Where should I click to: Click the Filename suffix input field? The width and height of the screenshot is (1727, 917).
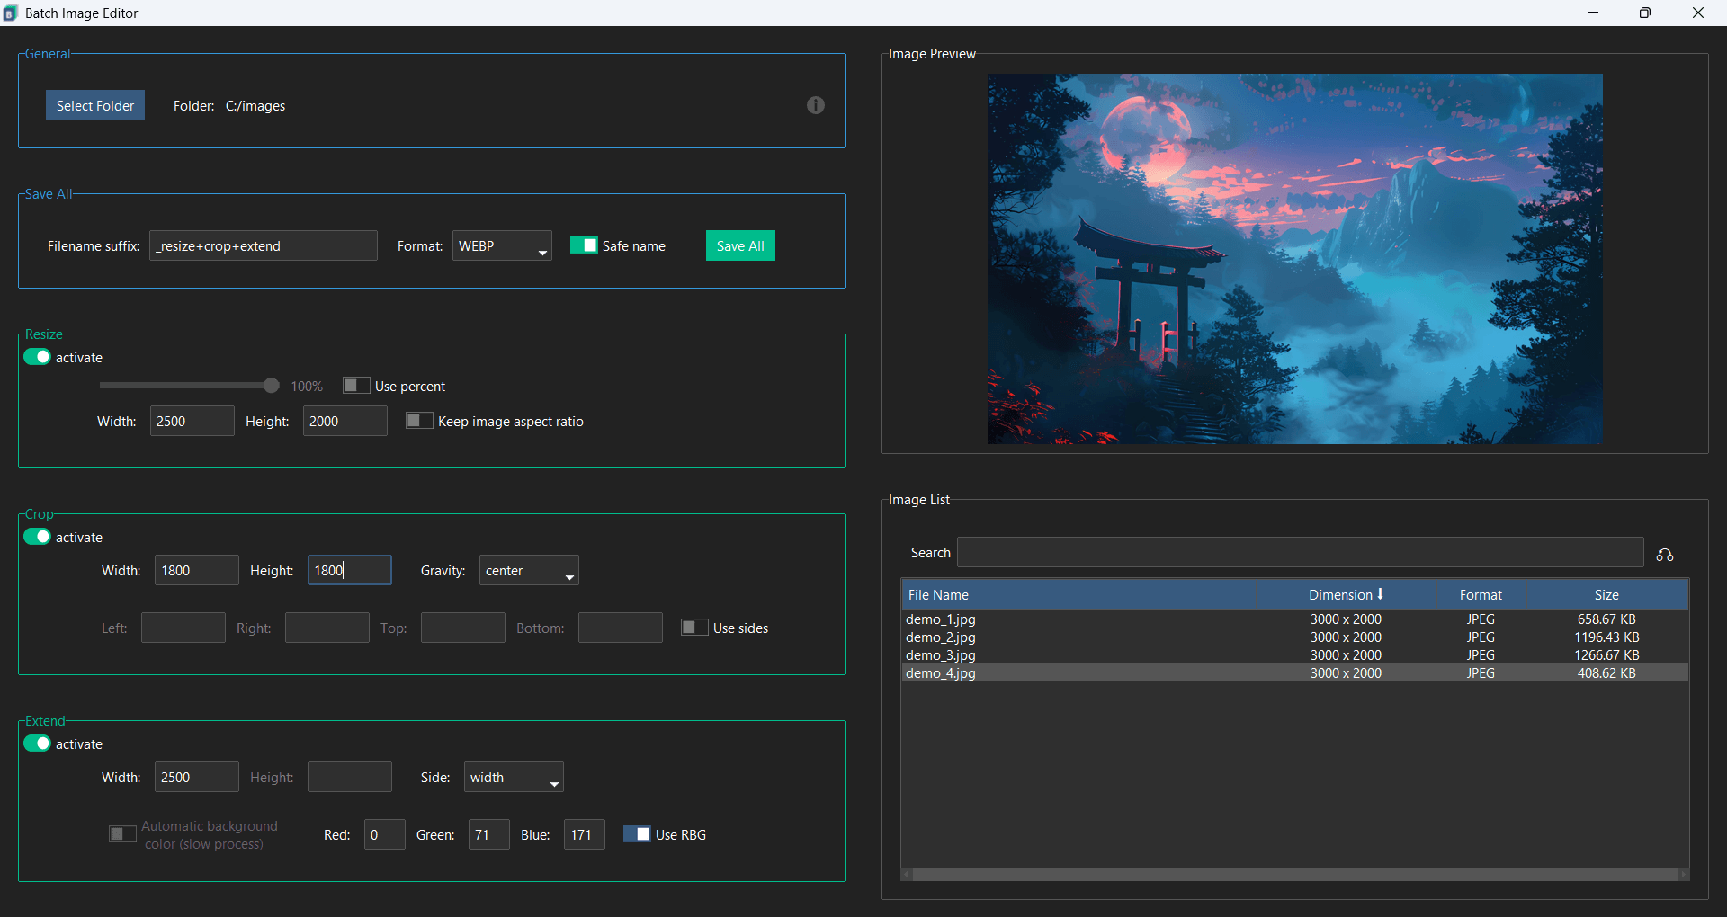pos(264,245)
